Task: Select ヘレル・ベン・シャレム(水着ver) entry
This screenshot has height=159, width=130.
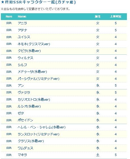Action: click(42, 127)
